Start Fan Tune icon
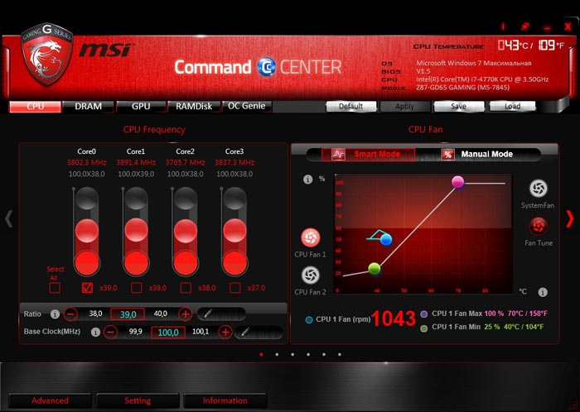Screen dimensions: 580x412 tap(539, 227)
